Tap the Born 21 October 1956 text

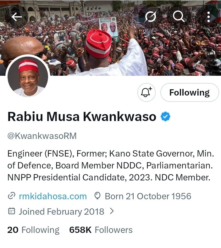[x=148, y=196]
